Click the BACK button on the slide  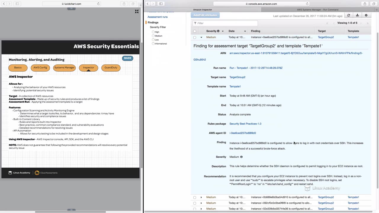coord(128,58)
